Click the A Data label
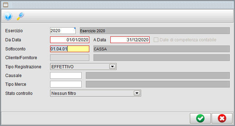The width and height of the screenshot is (235, 126). [100, 40]
